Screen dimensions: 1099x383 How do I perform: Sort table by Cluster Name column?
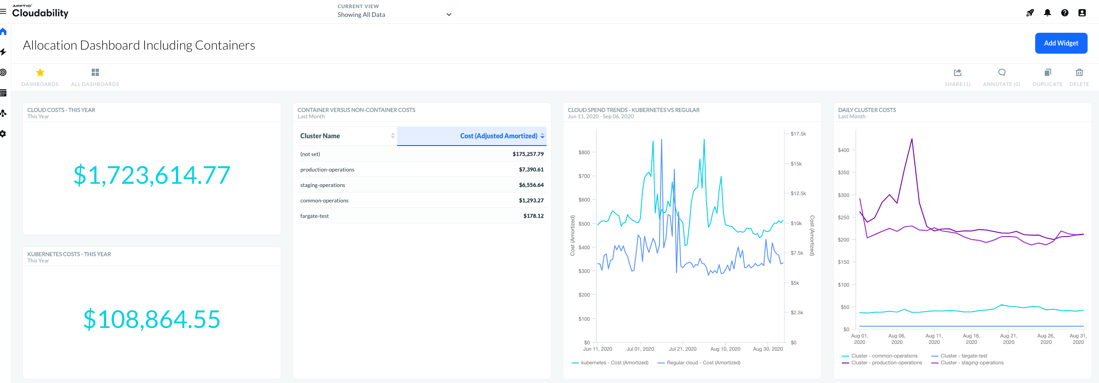point(320,136)
